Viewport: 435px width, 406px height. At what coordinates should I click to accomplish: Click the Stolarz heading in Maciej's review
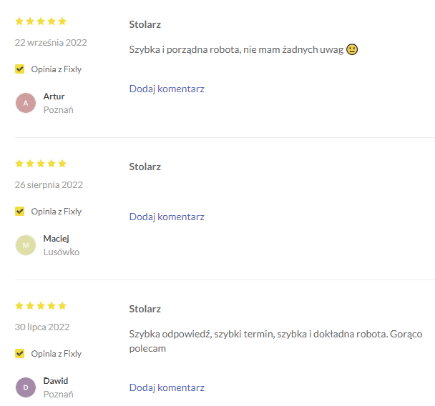click(145, 167)
